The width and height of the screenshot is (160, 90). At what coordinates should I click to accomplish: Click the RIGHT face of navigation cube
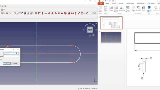pyautogui.click(x=90, y=30)
